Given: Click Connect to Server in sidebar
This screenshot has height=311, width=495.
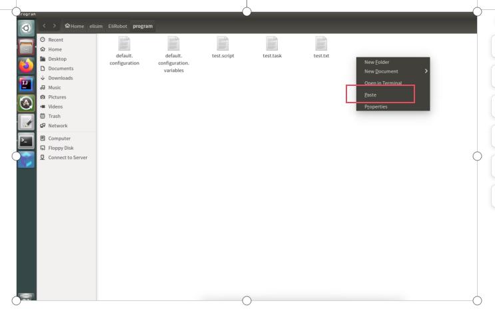Looking at the screenshot, I should pos(67,157).
